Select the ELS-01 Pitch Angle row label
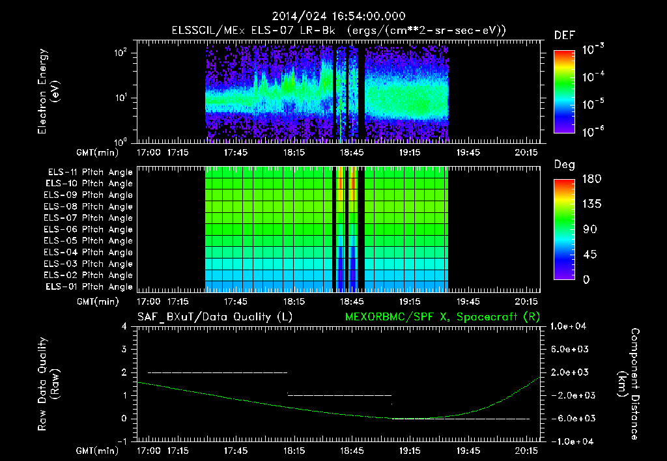The width and height of the screenshot is (667, 461). coord(89,287)
